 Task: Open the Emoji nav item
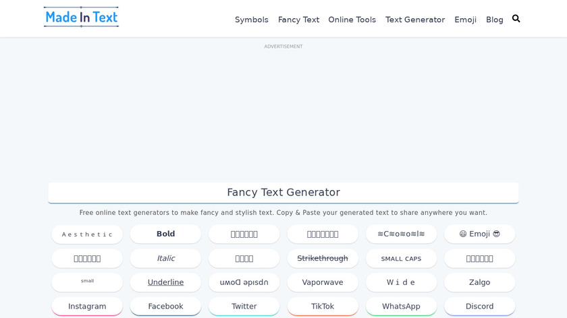pos(465,20)
